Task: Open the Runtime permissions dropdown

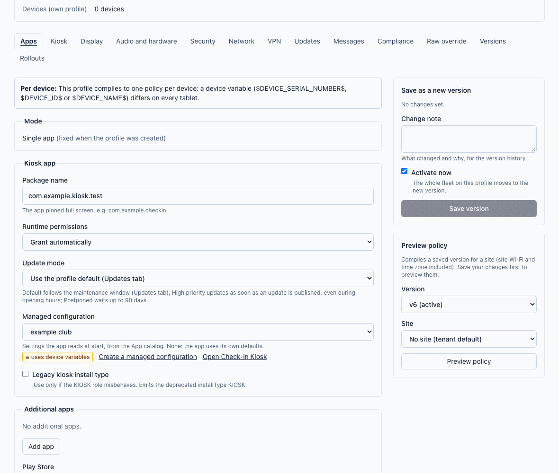Action: point(198,242)
